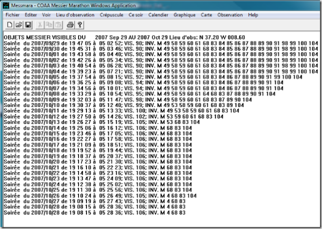Open the Voir menu

click(x=47, y=15)
